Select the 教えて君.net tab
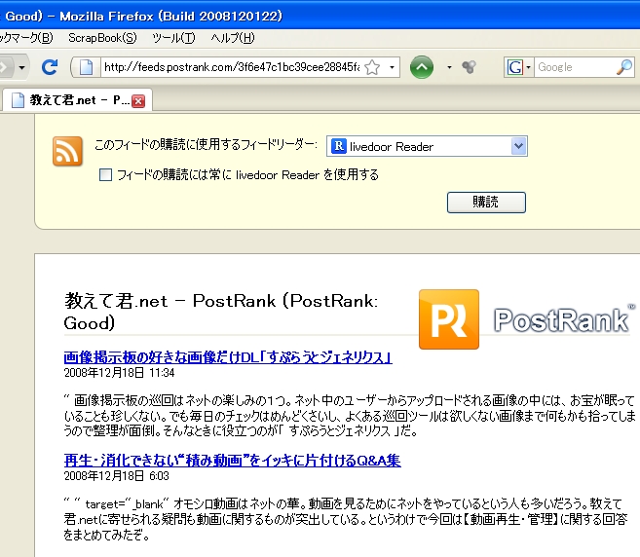640x557 pixels. pyautogui.click(x=77, y=100)
